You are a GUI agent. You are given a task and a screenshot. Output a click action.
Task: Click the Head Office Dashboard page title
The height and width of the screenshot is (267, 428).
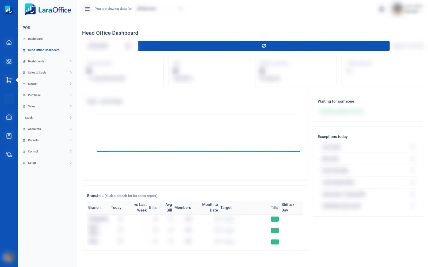point(110,33)
